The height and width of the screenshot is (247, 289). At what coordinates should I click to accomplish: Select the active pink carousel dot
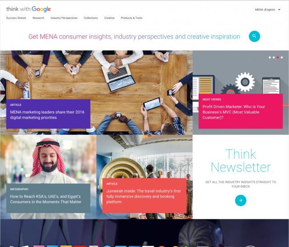278,57
